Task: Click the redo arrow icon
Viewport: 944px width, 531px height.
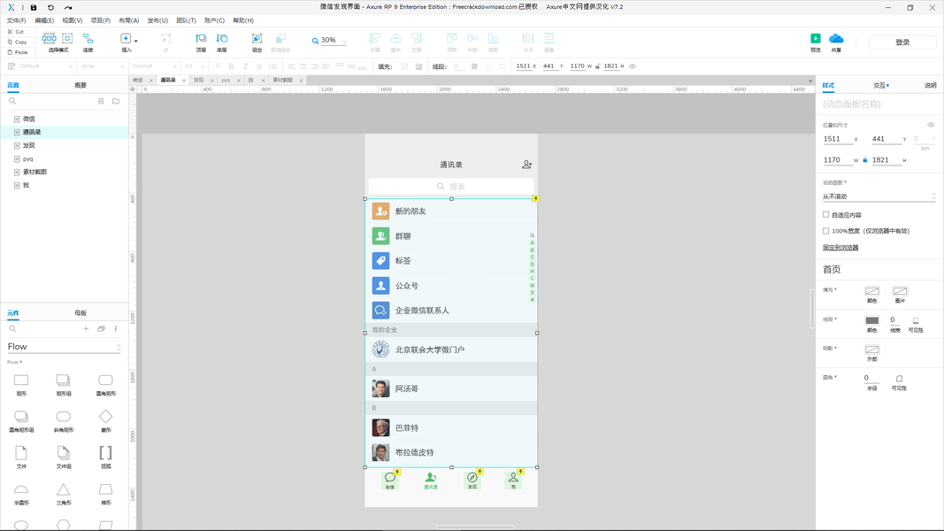Action: 68,7
